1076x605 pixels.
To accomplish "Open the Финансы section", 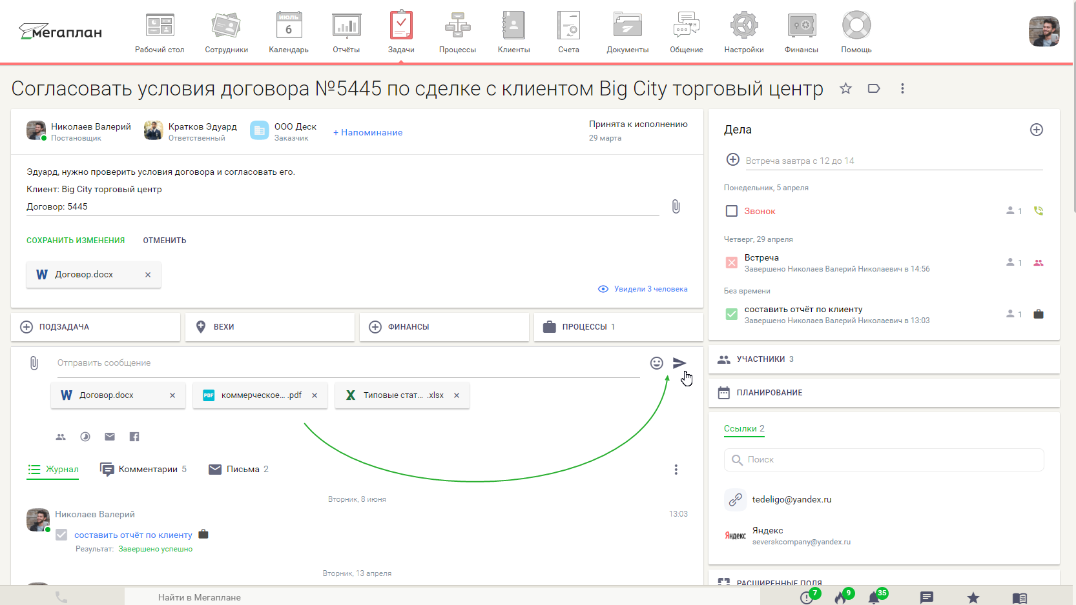I will [802, 32].
